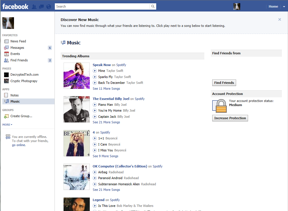Image resolution: width=288 pixels, height=211 pixels.
Task: Play the song Mine by Taylor Swift
Action: click(95, 71)
